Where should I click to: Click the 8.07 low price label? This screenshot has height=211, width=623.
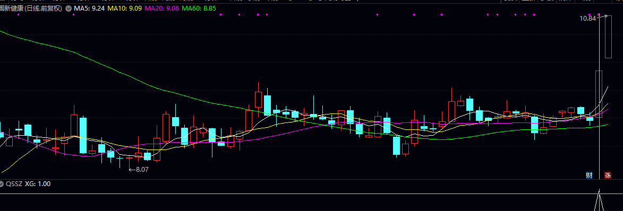point(142,169)
